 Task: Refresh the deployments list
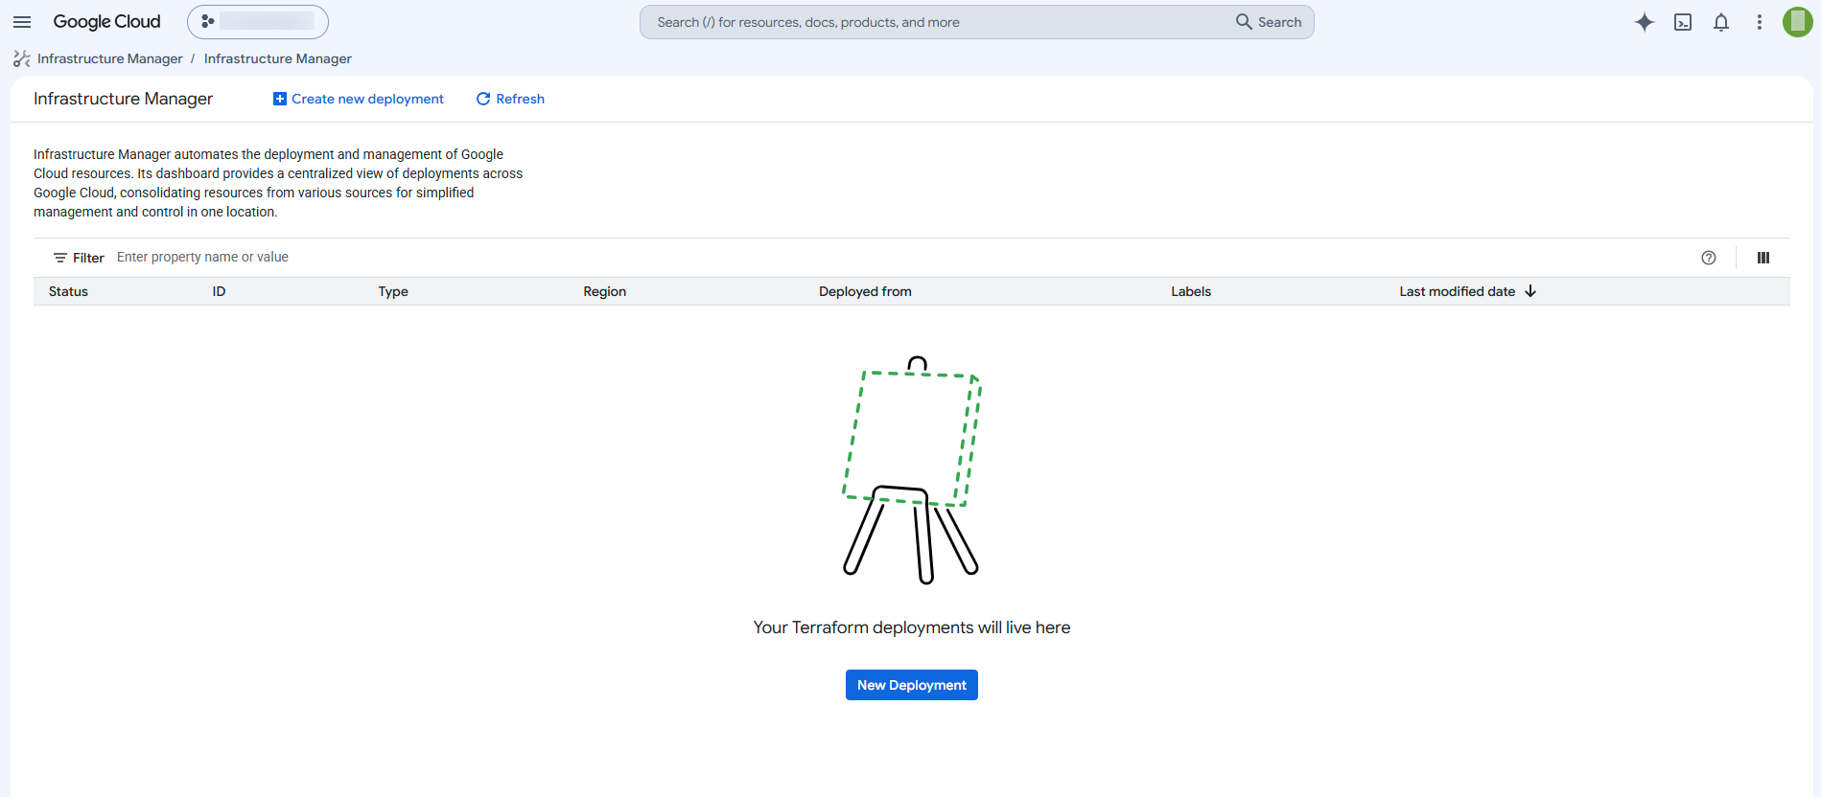pos(510,99)
